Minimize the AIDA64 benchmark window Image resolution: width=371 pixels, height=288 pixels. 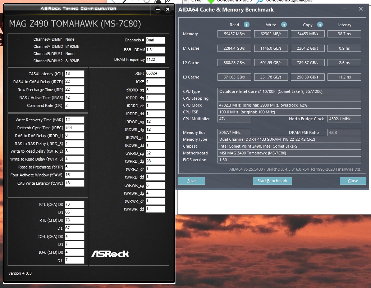click(x=344, y=9)
